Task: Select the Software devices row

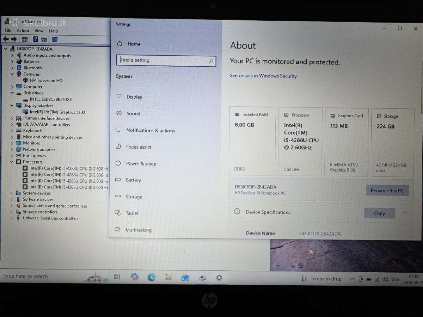Action: pyautogui.click(x=38, y=199)
